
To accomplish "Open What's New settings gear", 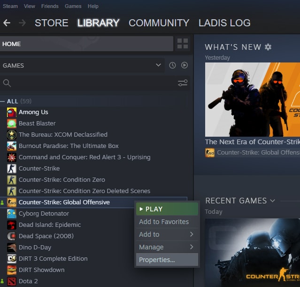I will click(268, 47).
